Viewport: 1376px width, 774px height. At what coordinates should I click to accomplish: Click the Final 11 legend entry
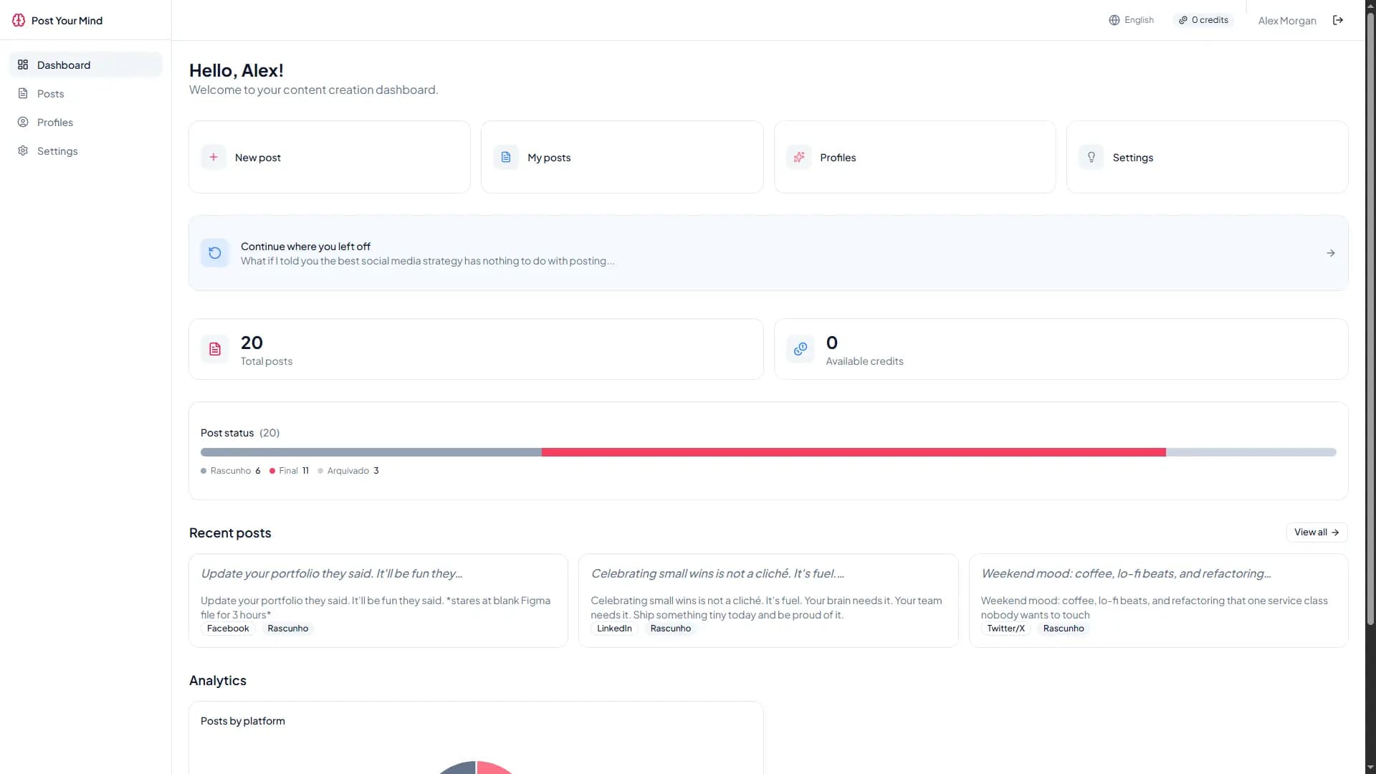[x=289, y=471]
